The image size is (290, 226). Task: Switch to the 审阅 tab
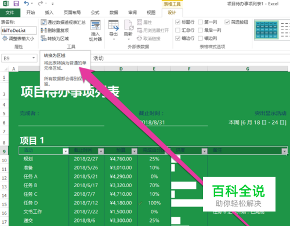coord(132,13)
